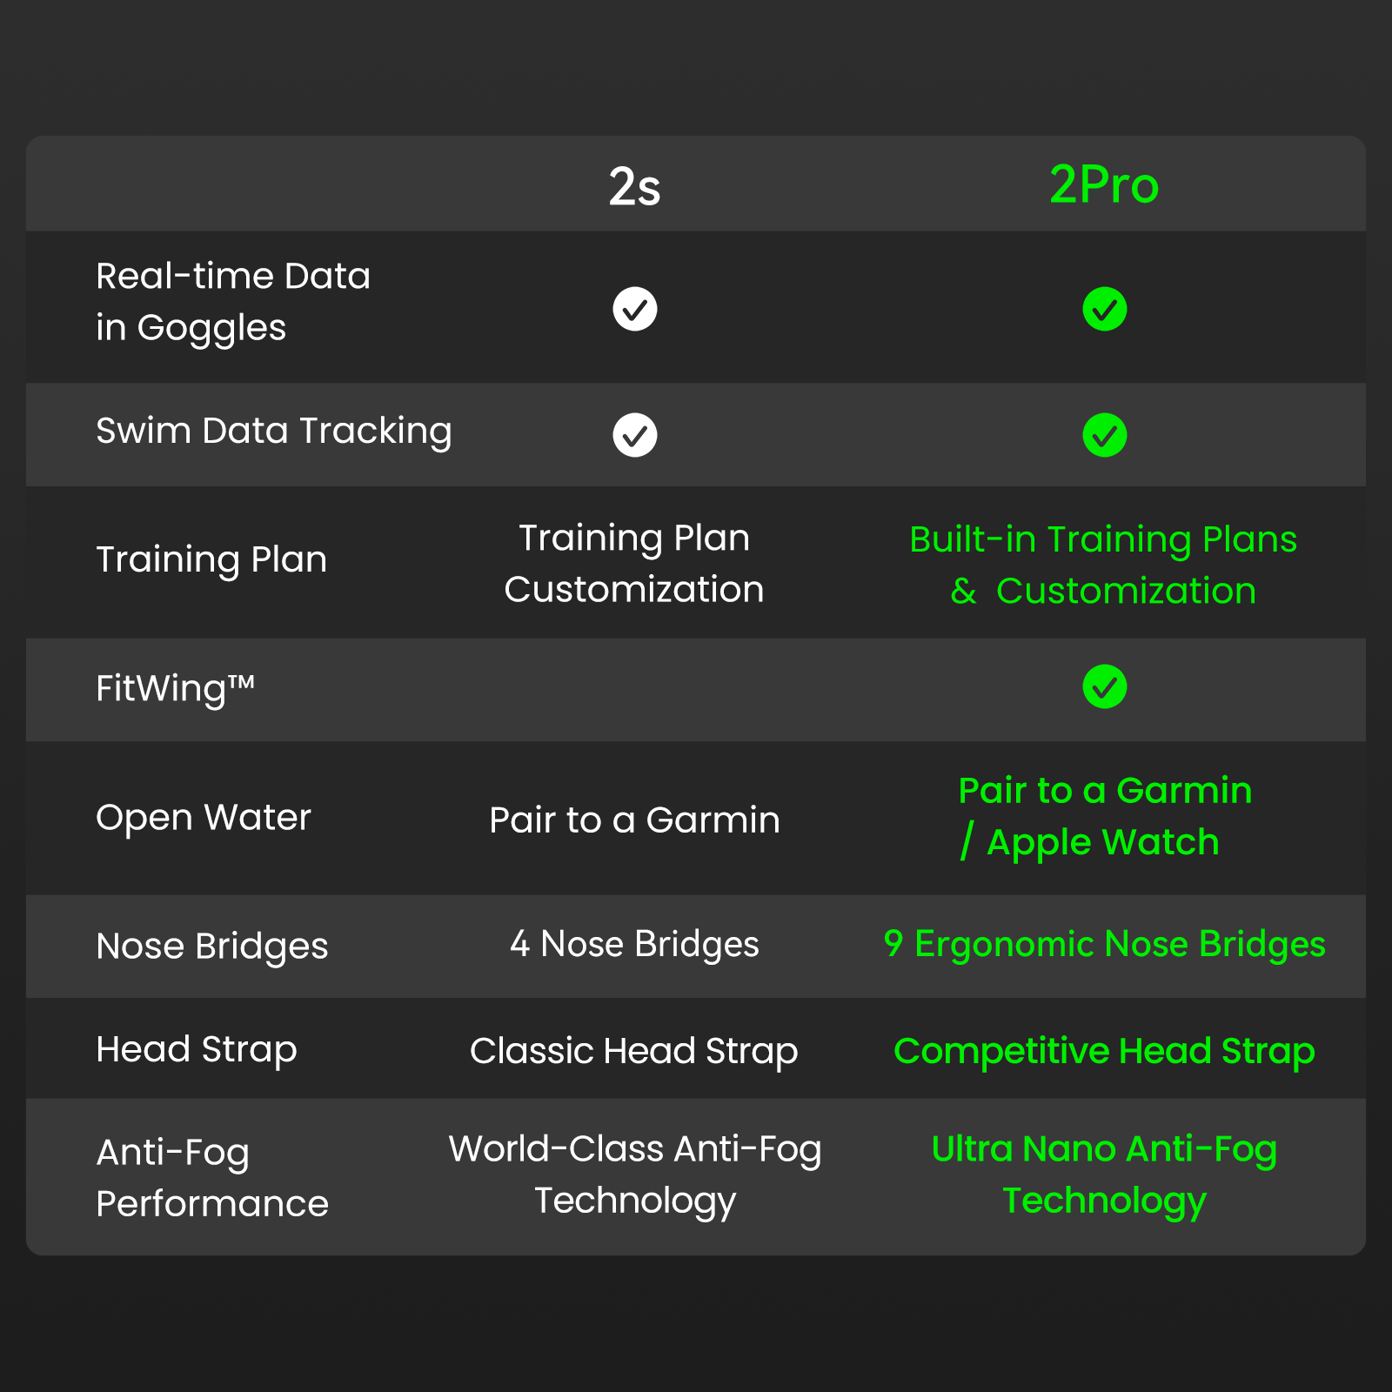This screenshot has width=1392, height=1392.
Task: Click green checkmark in FitWing row
Action: [1104, 687]
